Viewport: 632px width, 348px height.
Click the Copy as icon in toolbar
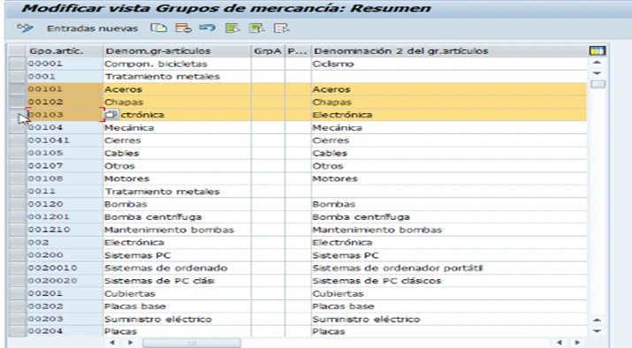[x=158, y=28]
